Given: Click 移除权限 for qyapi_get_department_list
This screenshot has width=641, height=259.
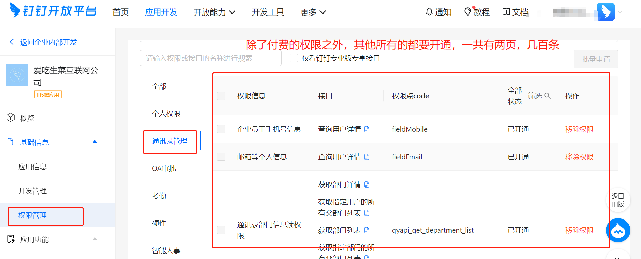Looking at the screenshot, I should coord(580,230).
